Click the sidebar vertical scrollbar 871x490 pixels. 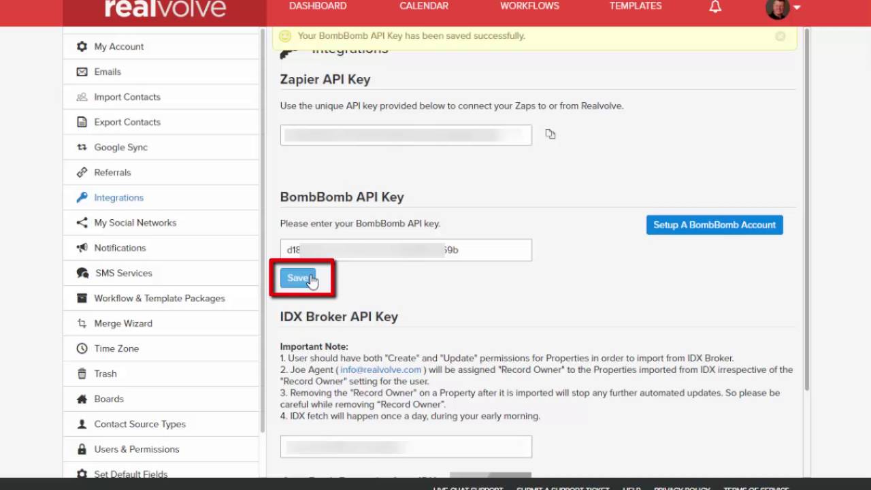pos(263,231)
